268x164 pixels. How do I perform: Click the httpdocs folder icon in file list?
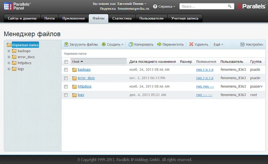[74, 87]
